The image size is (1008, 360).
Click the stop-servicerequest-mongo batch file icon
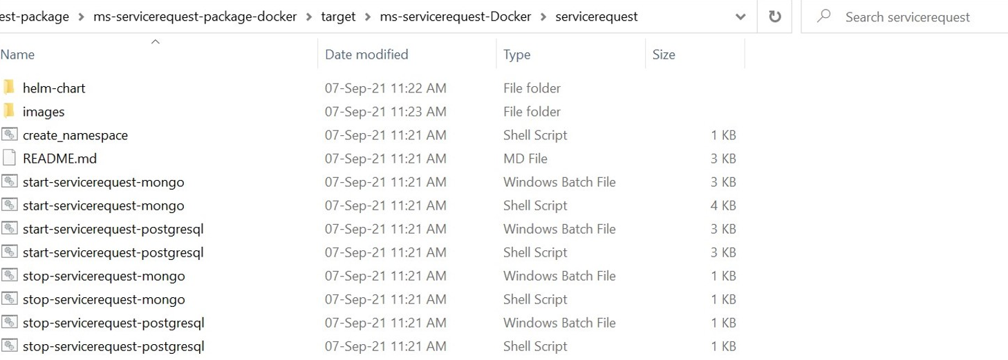[9, 276]
